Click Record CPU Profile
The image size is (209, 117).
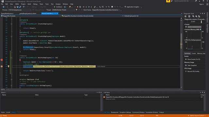pos(193,71)
